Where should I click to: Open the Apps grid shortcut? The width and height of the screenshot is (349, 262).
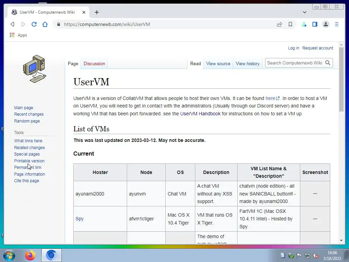pos(18,35)
